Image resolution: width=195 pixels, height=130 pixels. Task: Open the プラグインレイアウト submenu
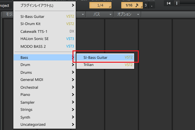[x=45, y=6]
